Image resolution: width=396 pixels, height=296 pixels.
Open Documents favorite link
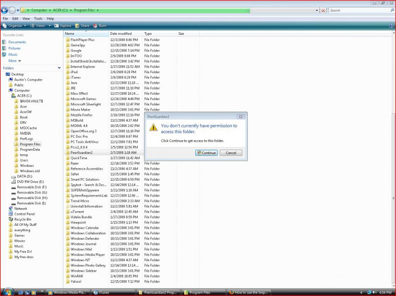17,42
